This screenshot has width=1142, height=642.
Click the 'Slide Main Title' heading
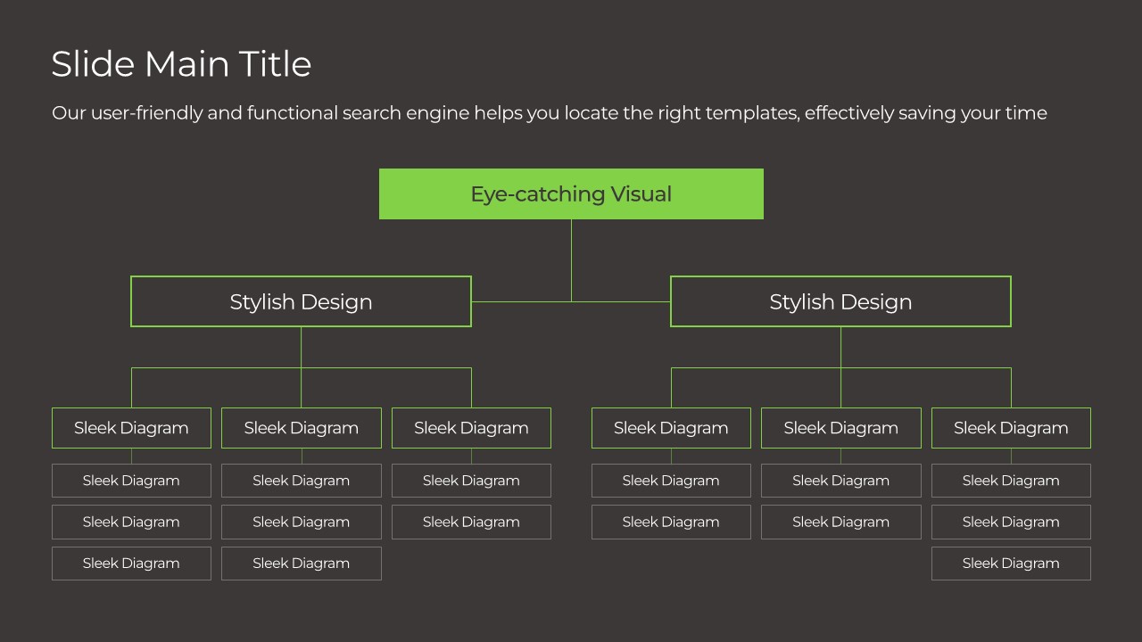[181, 65]
